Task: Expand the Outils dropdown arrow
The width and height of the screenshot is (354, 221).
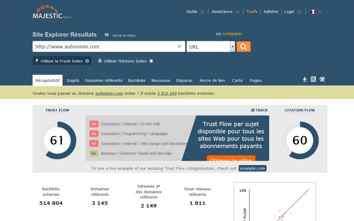Action: [x=202, y=12]
